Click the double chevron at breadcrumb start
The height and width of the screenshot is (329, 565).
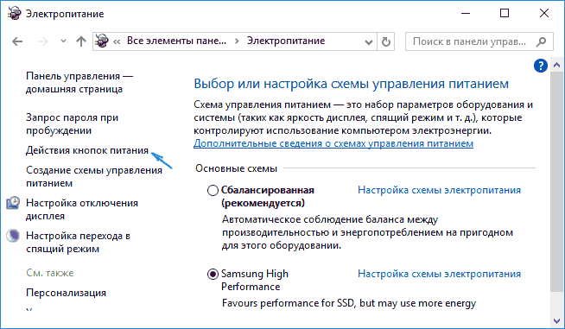click(117, 41)
